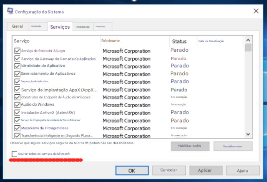This screenshot has width=267, height=182.
Task: Click Parado status of BitLocker encryption service
Action: tap(180, 121)
